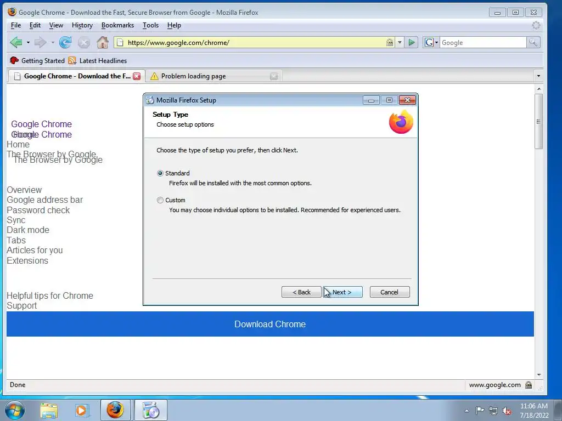This screenshot has width=562, height=421.
Task: Open the Getting Started bookmark
Action: pos(37,60)
